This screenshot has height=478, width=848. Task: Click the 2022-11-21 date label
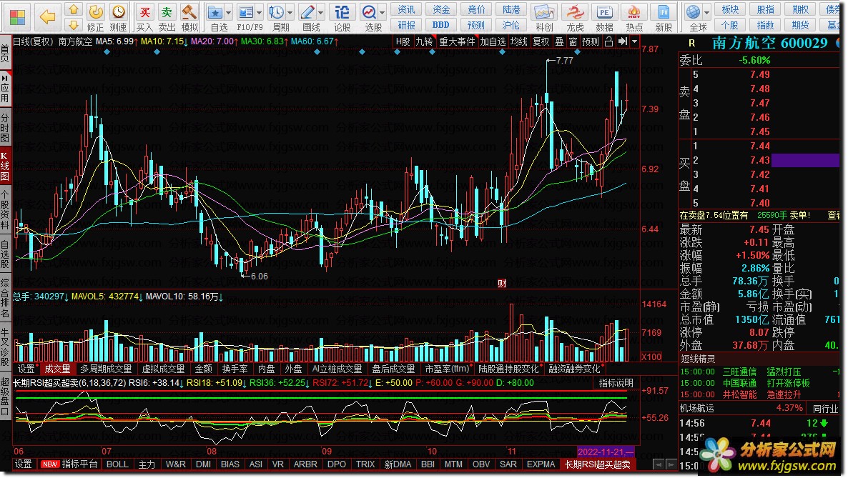tap(606, 452)
